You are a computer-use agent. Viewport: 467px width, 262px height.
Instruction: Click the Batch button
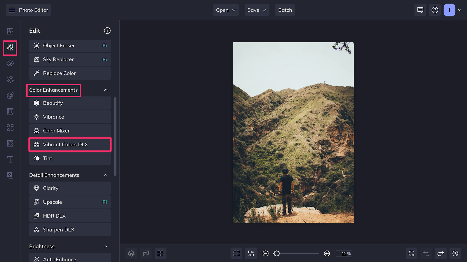[x=285, y=10]
